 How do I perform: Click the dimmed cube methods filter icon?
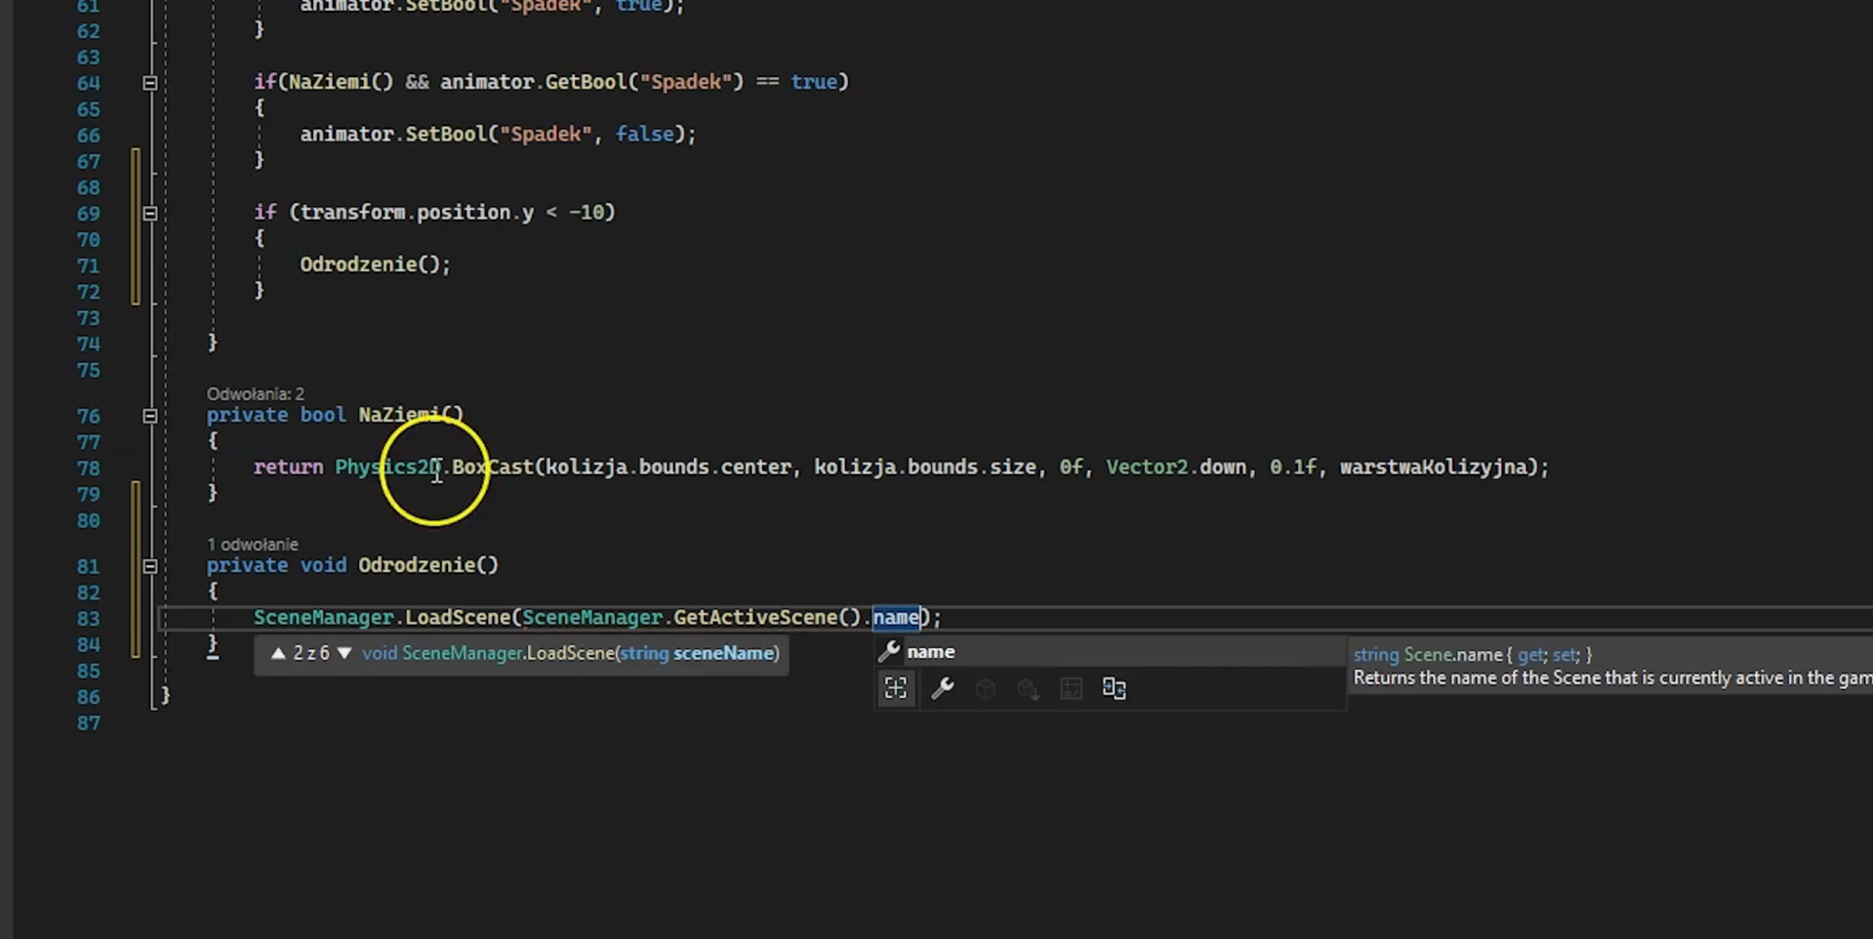(985, 688)
